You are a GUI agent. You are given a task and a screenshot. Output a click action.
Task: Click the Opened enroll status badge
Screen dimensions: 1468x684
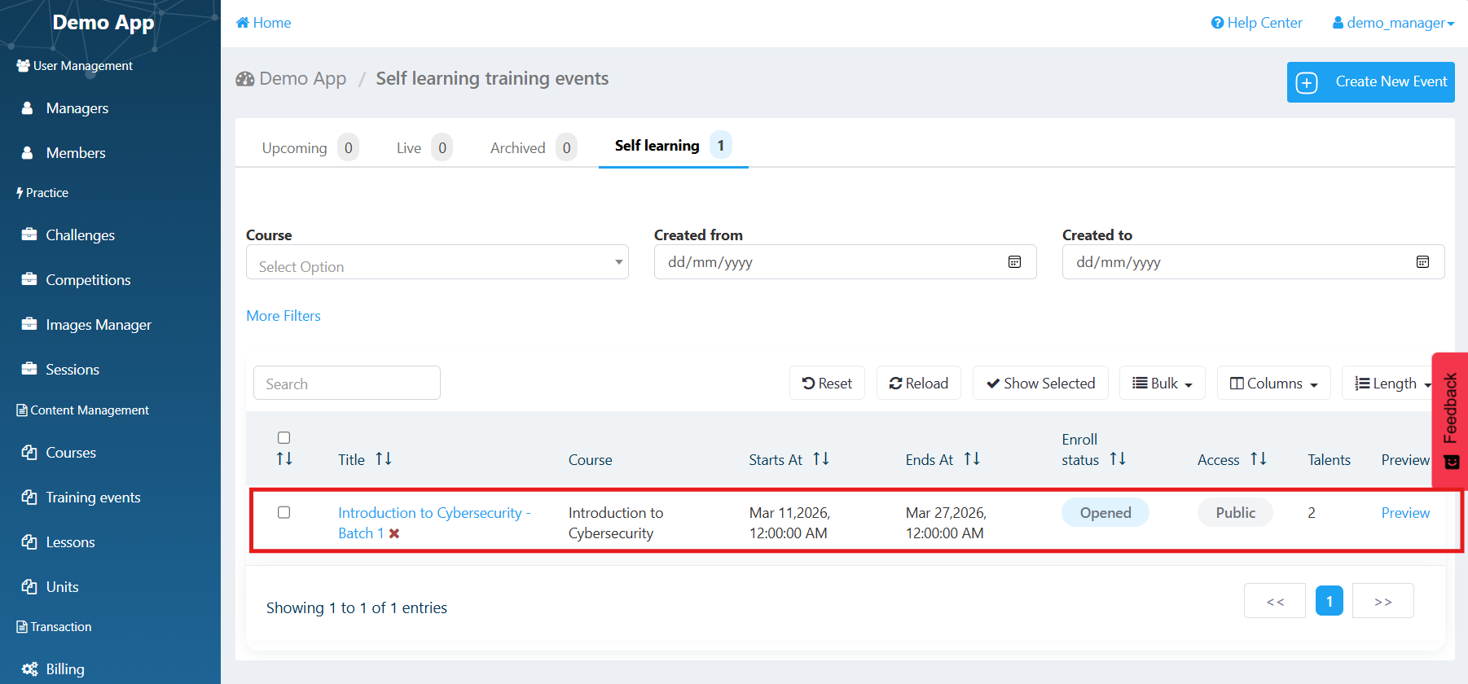pos(1105,512)
